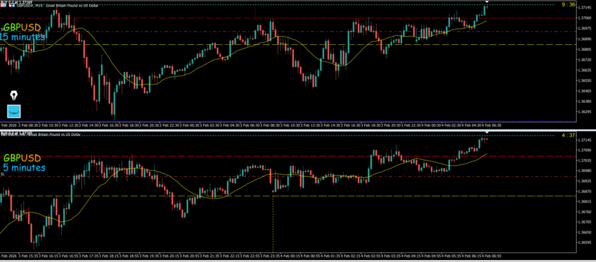Viewport: 596px width, 262px height.
Task: Click the 4 : 37 candle countdown timer
Action: (x=568, y=136)
